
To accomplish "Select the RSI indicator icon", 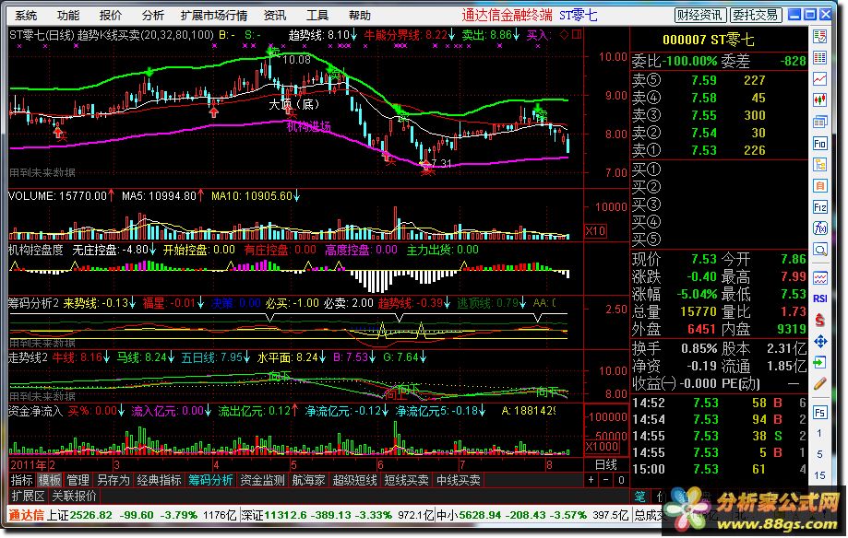I will [820, 298].
